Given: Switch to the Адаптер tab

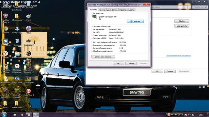Looking at the screenshot, I should (93, 10).
